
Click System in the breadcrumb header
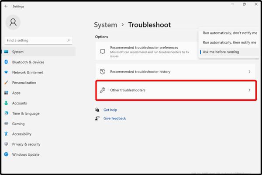tap(105, 25)
